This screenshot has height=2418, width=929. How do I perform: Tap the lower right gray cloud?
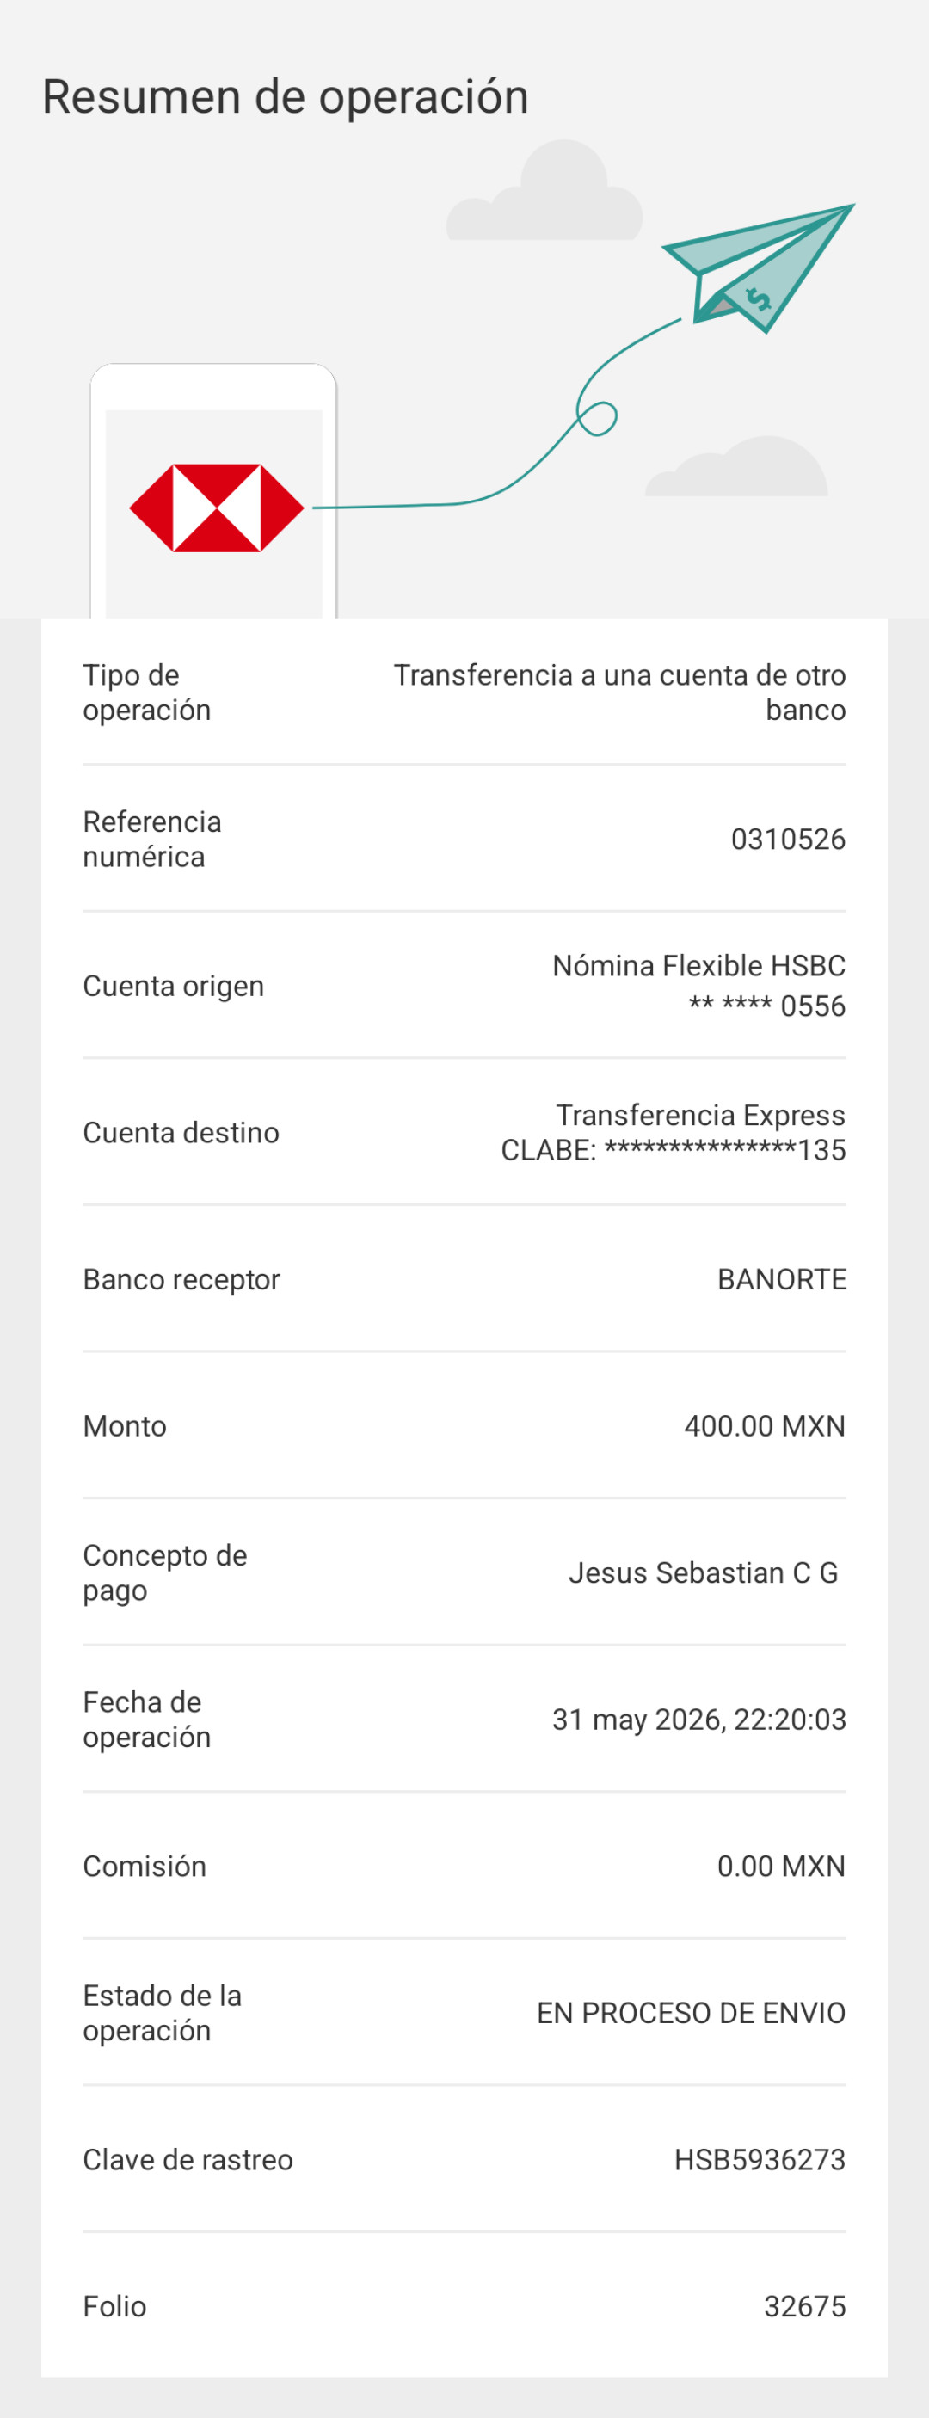point(736,466)
